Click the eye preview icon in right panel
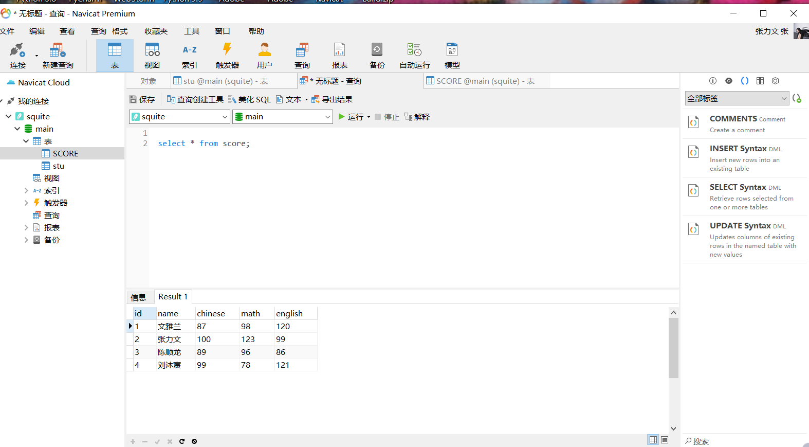 click(729, 81)
